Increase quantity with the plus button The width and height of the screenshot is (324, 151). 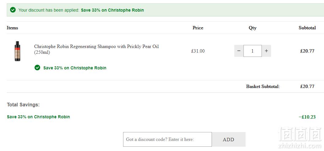click(266, 51)
